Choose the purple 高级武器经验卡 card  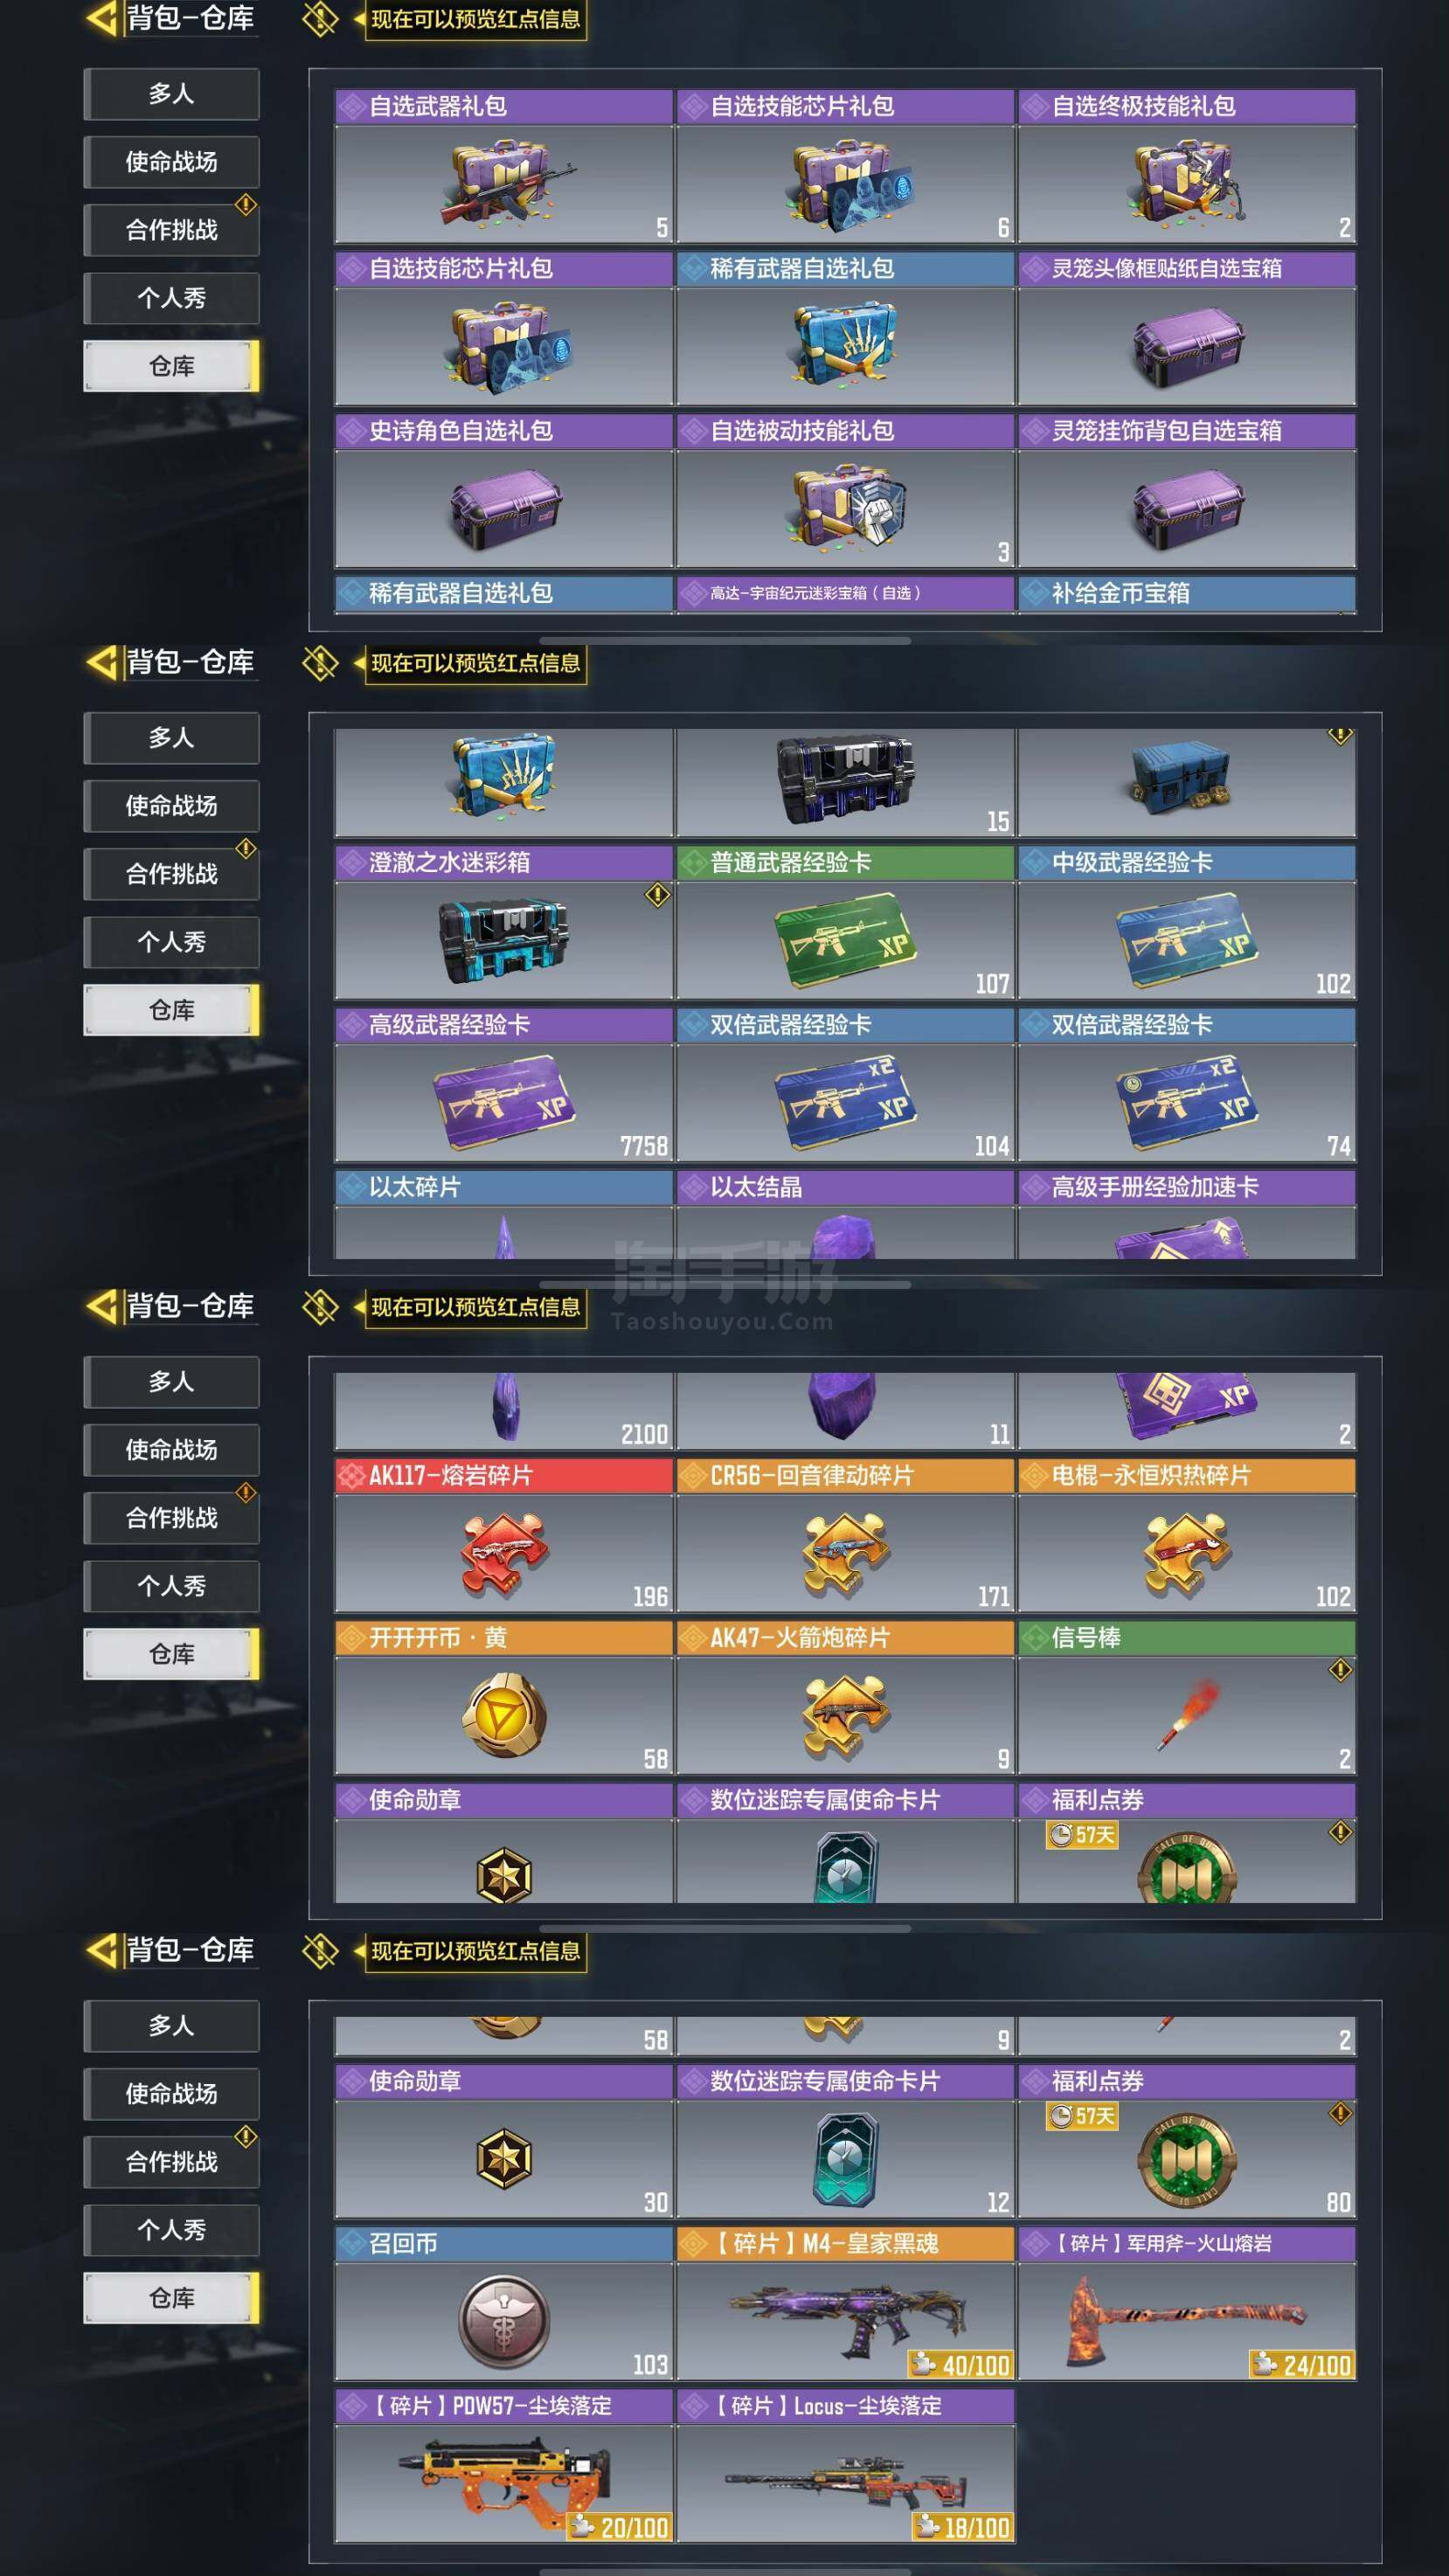504,1084
